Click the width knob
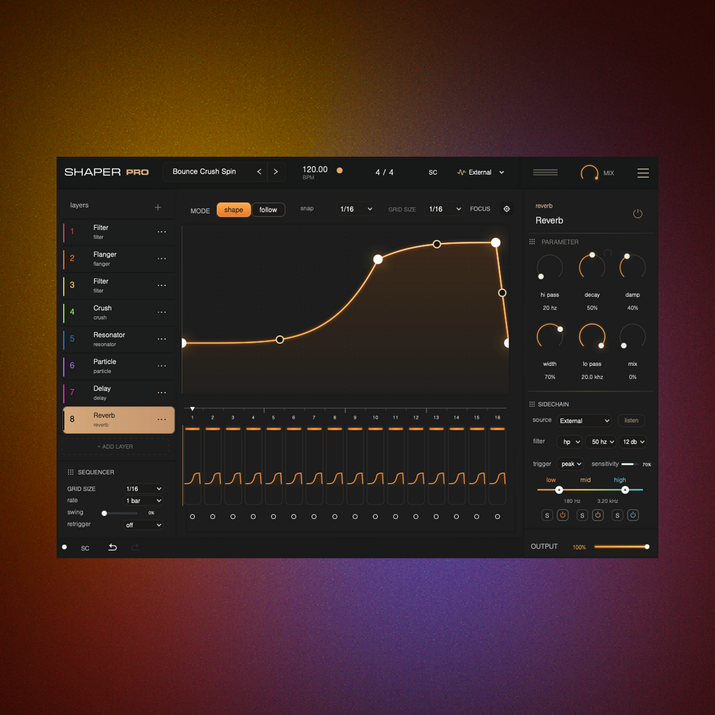Screen dimensions: 715x715 [550, 336]
